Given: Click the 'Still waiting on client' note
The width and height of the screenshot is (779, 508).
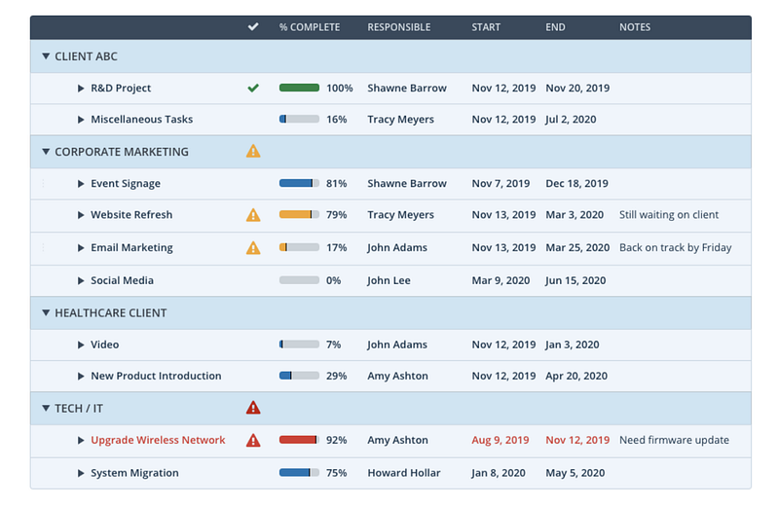Looking at the screenshot, I should (669, 215).
